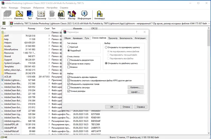Select the Подробный list type radio button

[69, 51]
